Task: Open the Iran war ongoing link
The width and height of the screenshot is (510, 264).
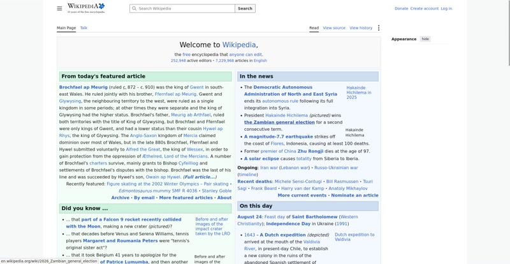Action: tap(269, 168)
